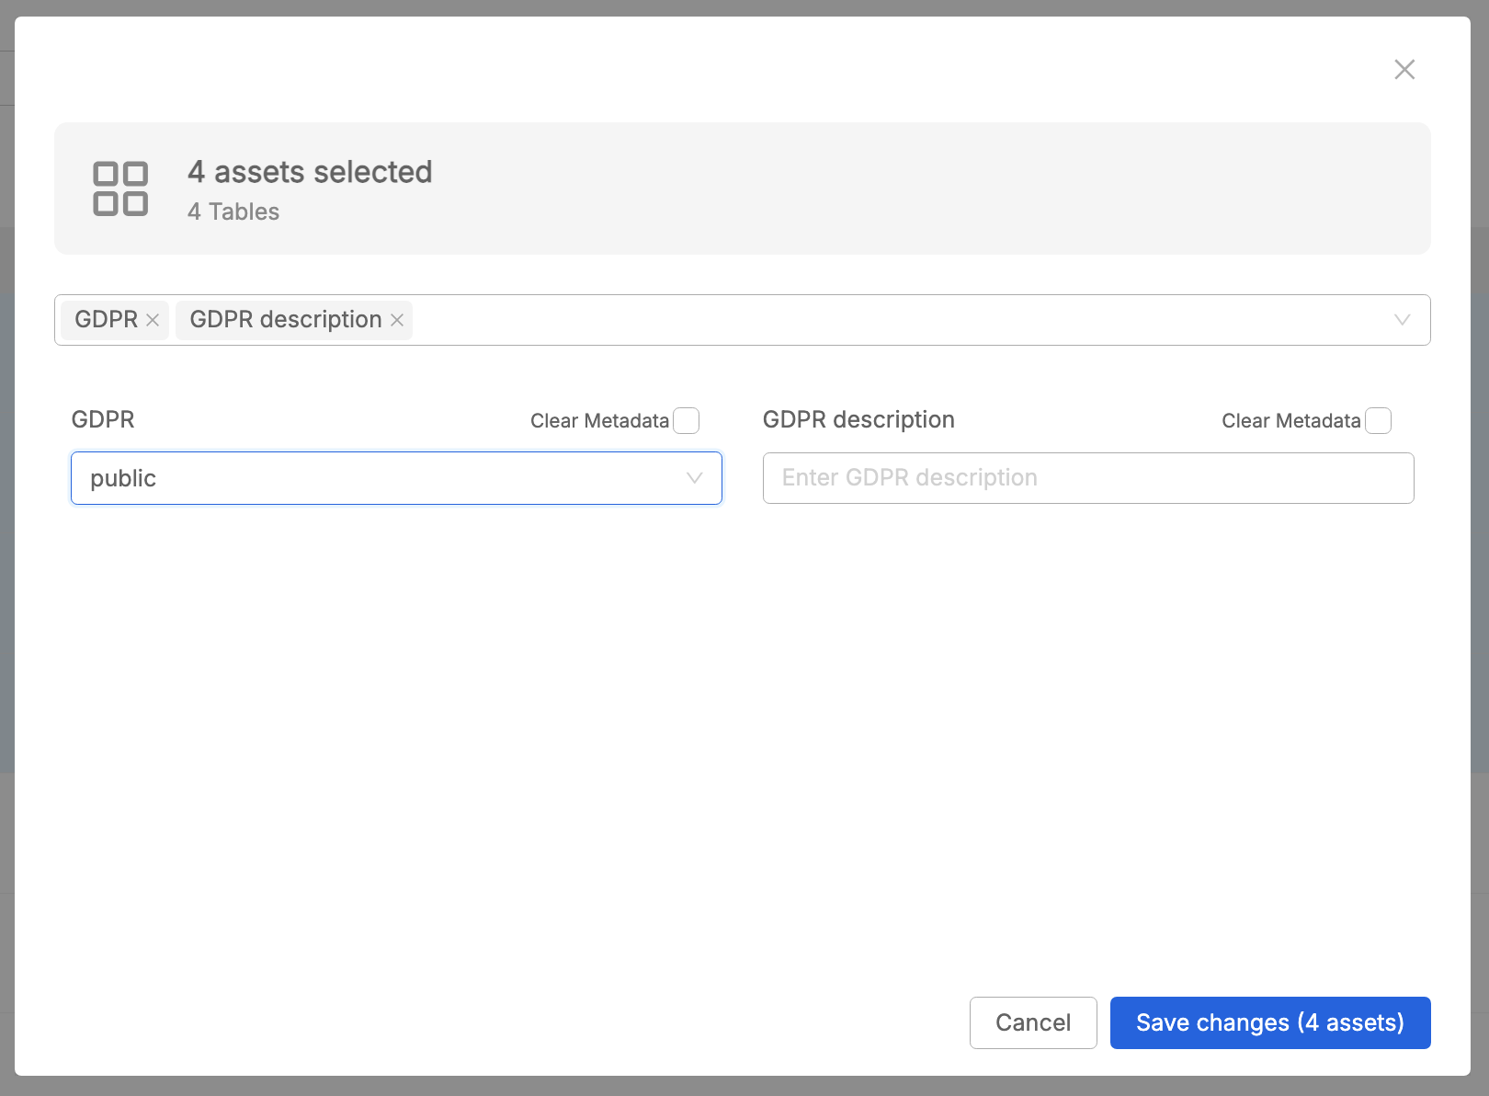Click the Cancel button
Screen dimensions: 1489x1096
1033,1022
